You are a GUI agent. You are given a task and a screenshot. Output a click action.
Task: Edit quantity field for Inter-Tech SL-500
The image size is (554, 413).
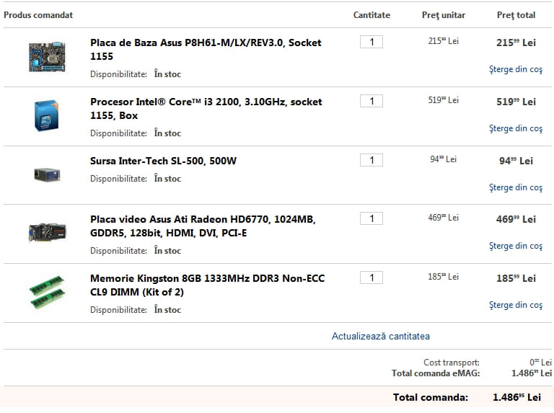click(371, 160)
